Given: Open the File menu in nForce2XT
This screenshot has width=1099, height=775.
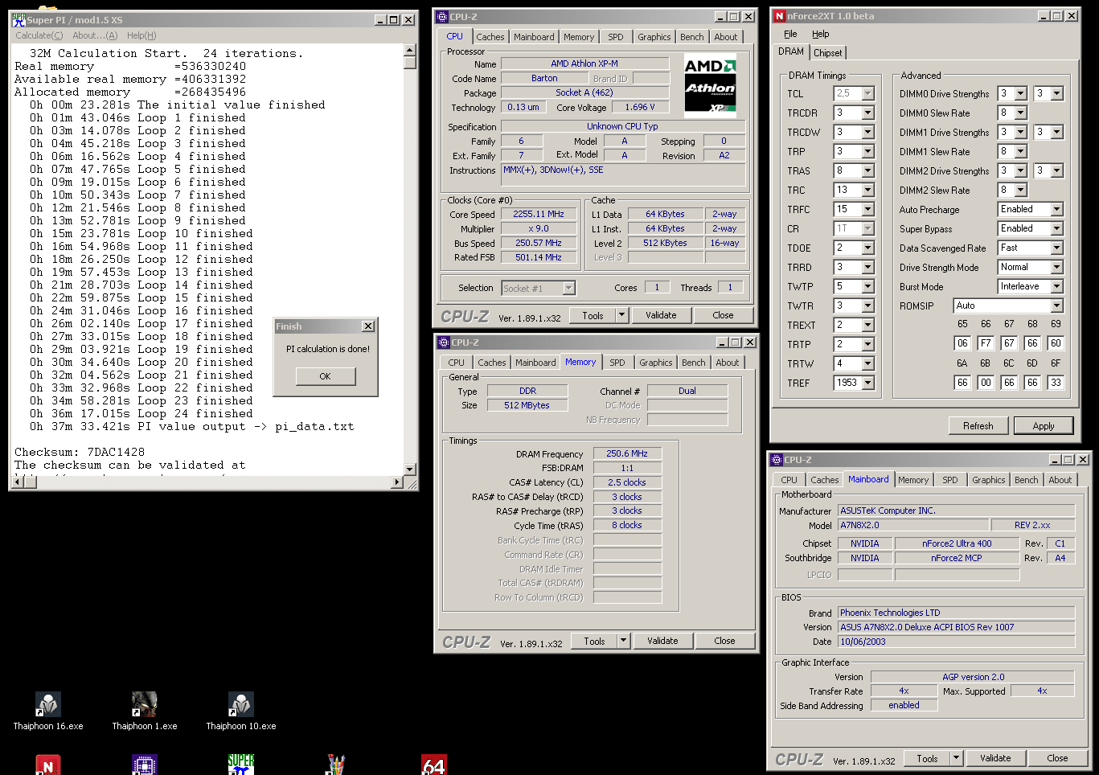Looking at the screenshot, I should 790,34.
